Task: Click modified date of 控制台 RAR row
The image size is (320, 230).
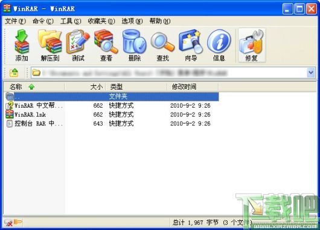Action: pos(190,123)
